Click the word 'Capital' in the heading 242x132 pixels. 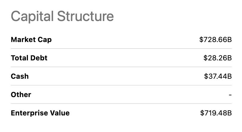32,16
